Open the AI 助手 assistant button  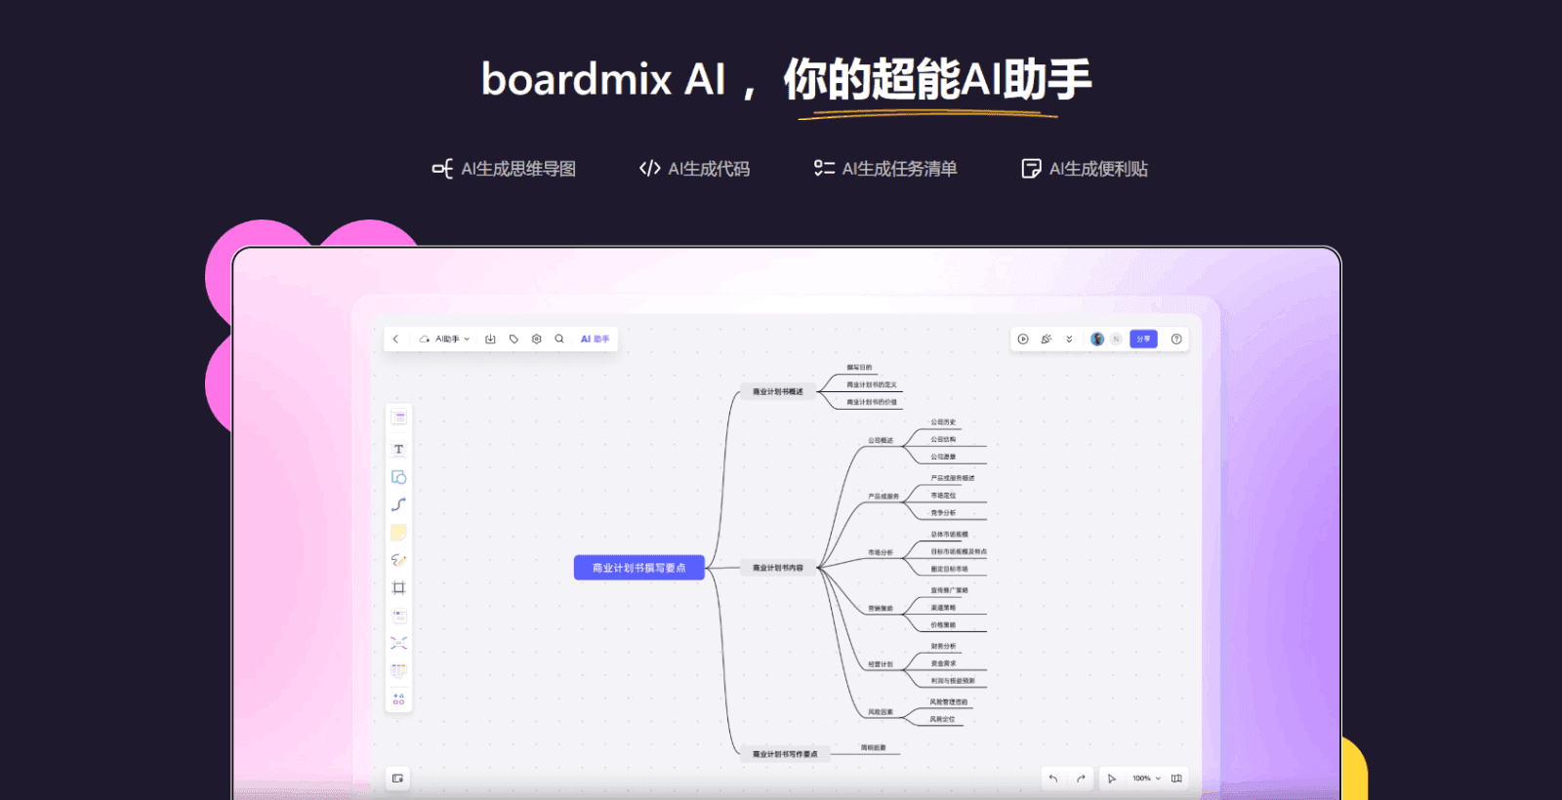[x=595, y=340]
